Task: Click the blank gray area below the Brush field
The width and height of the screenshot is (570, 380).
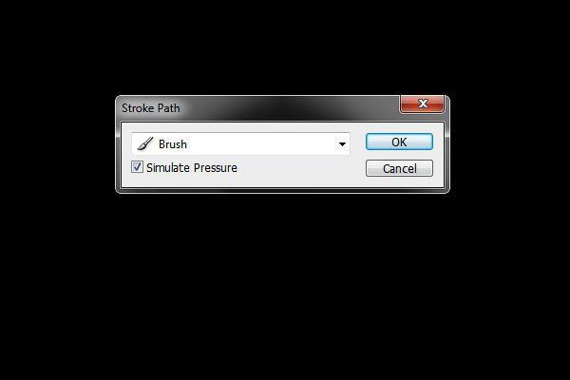Action: tap(298, 171)
